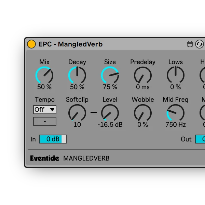205x205 pixels.
Task: Click the Level value -16.5 dB
Action: pyautogui.click(x=110, y=124)
